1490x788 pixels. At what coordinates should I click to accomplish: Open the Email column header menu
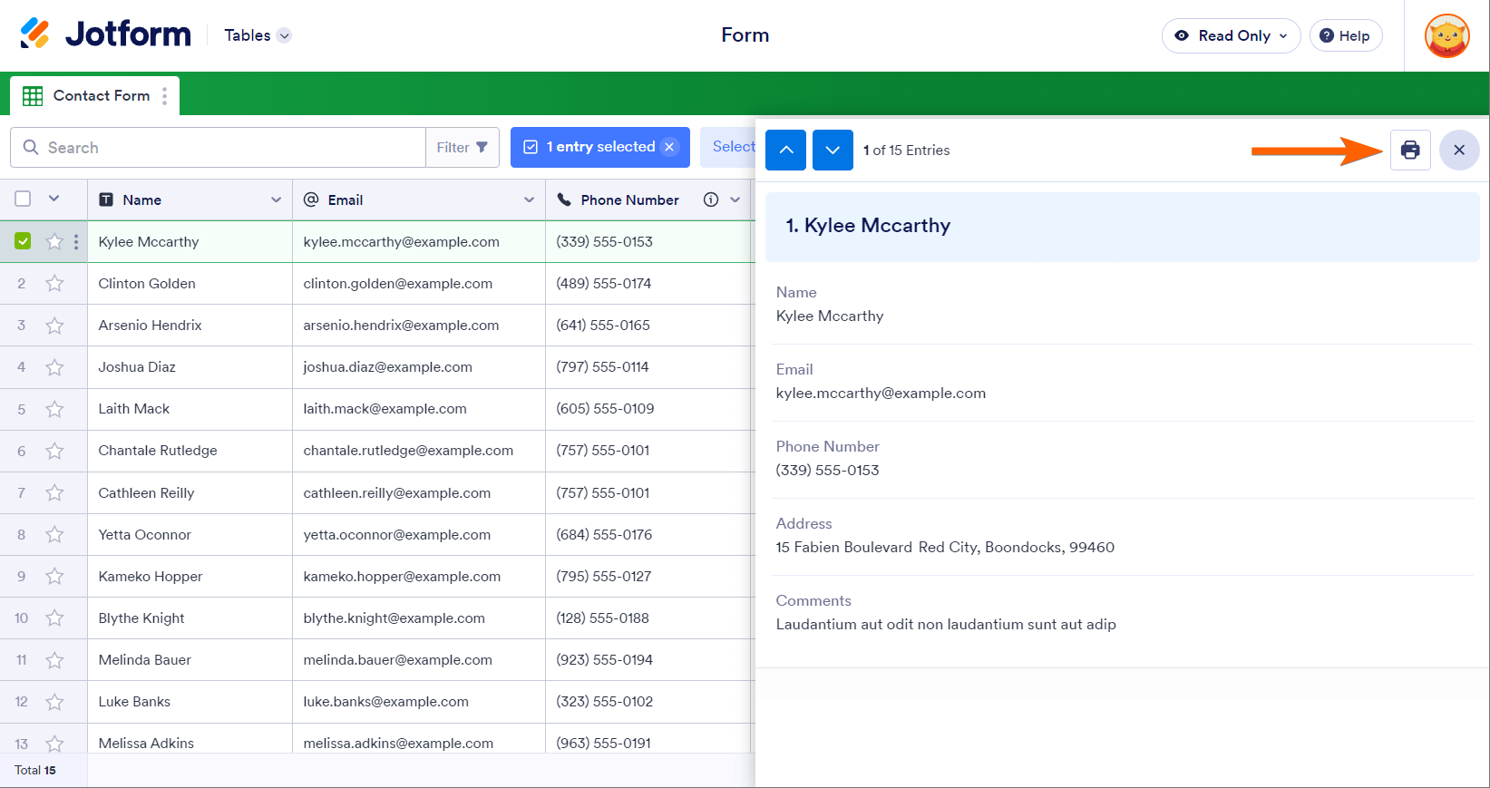pos(529,199)
